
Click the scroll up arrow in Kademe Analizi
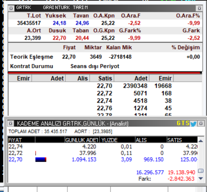point(201,141)
